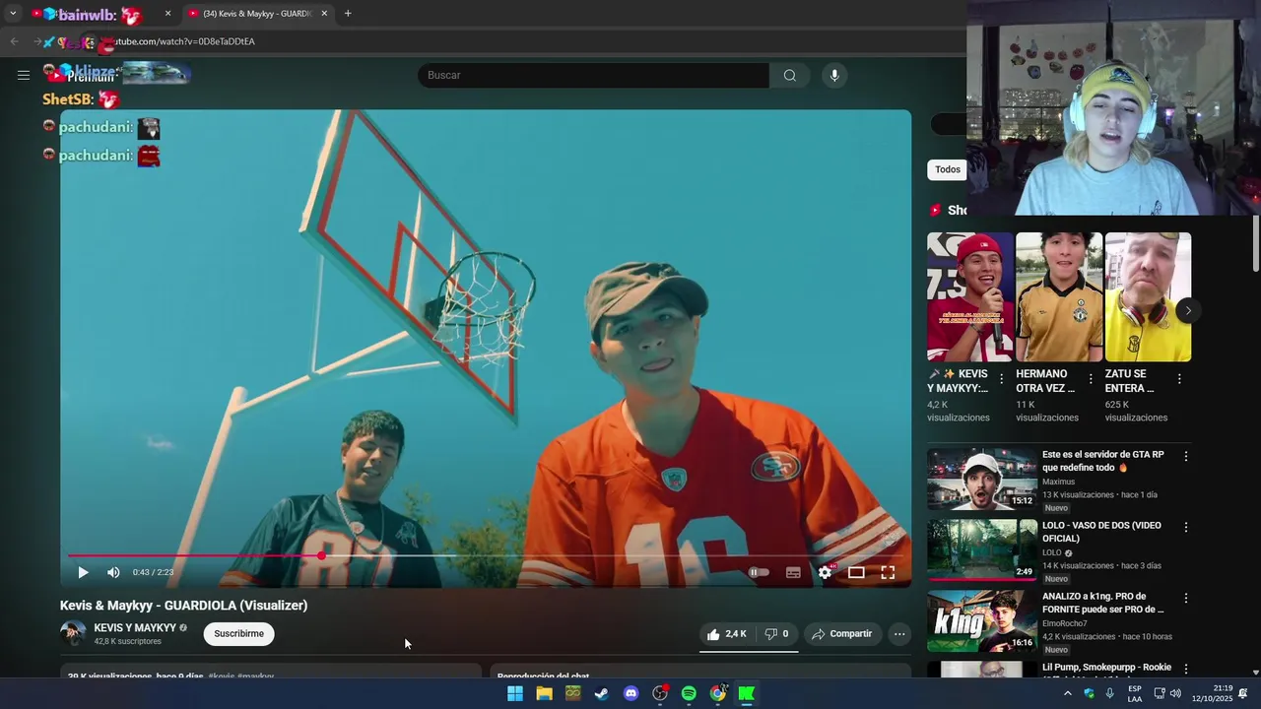Show hidden system tray icons
1261x709 pixels.
(x=1067, y=693)
